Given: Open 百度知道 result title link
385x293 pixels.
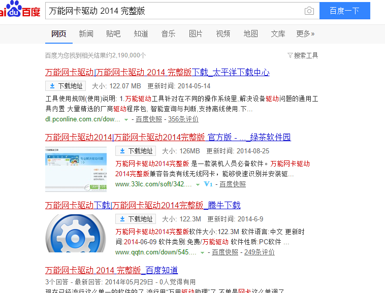Looking at the screenshot, I should pyautogui.click(x=111, y=270).
